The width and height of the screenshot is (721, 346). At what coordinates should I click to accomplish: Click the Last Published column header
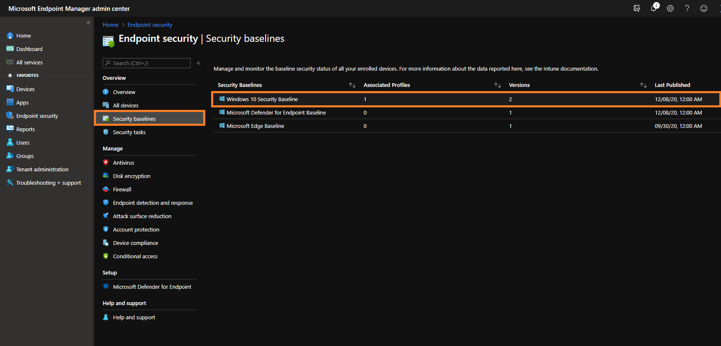(672, 85)
